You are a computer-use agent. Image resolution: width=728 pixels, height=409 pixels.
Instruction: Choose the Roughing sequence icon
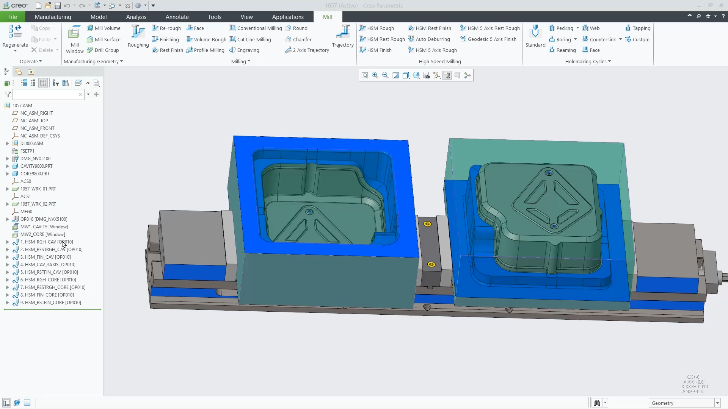pyautogui.click(x=138, y=36)
